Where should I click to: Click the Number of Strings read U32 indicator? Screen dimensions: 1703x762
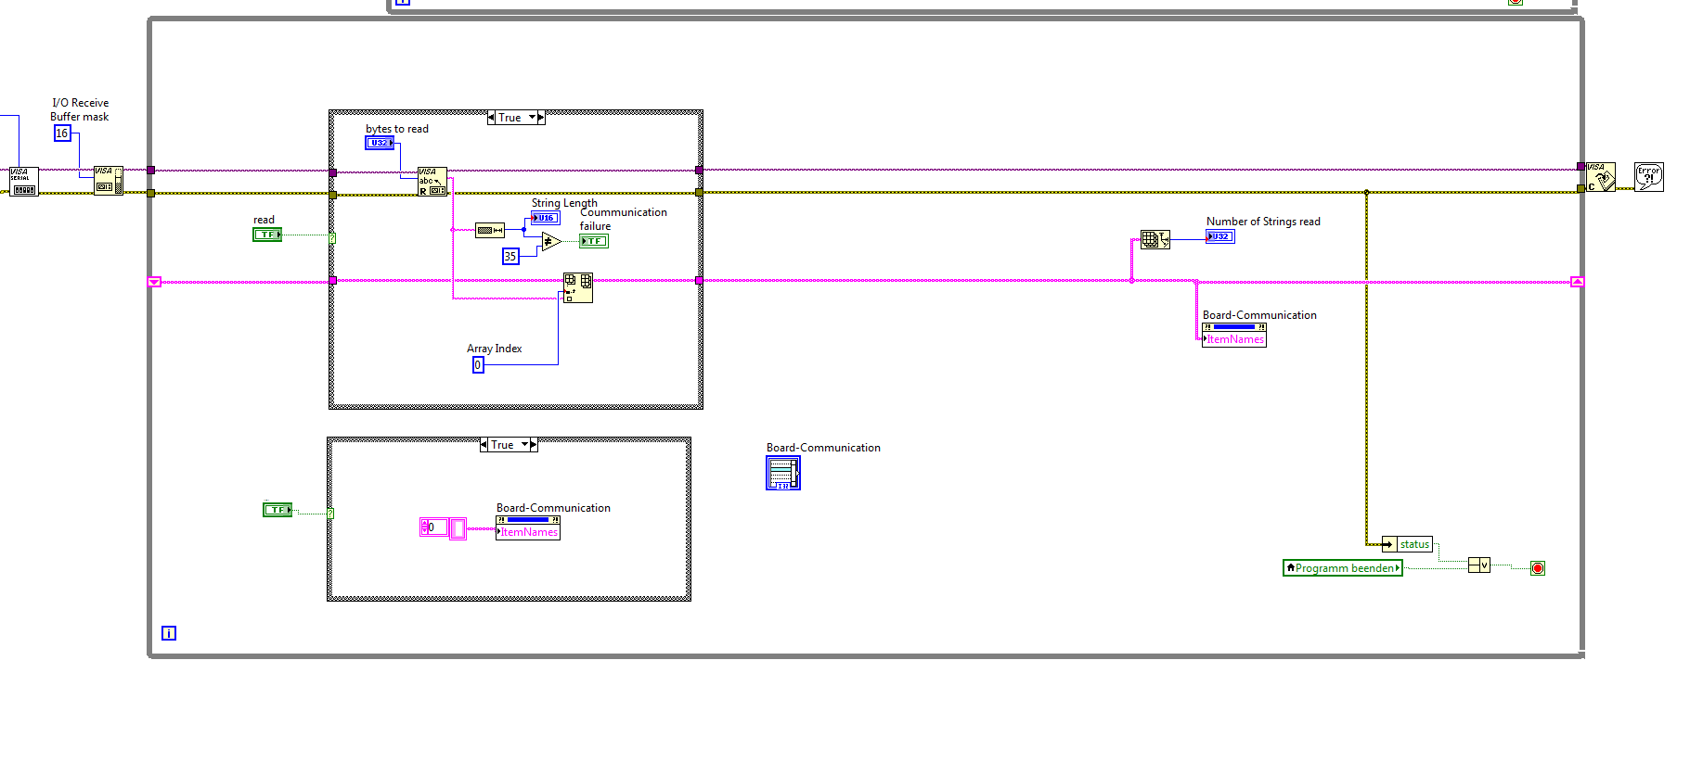click(x=1220, y=236)
